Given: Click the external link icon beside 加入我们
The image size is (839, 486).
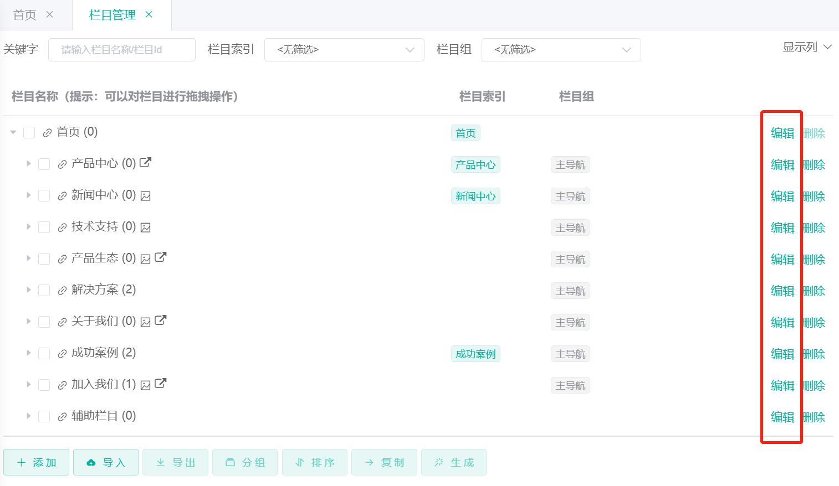Looking at the screenshot, I should pyautogui.click(x=160, y=384).
